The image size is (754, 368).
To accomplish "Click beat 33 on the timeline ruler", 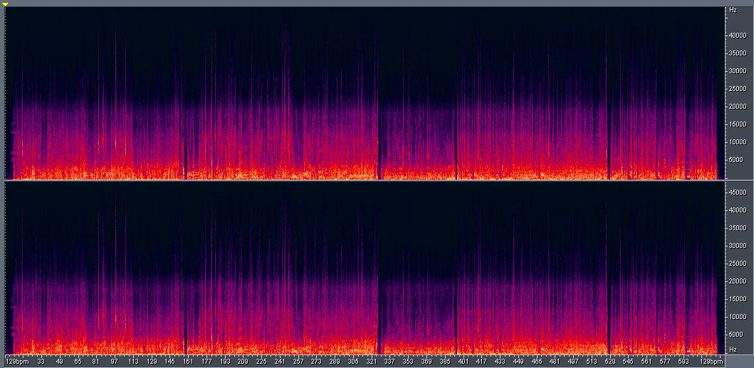I will (x=41, y=361).
